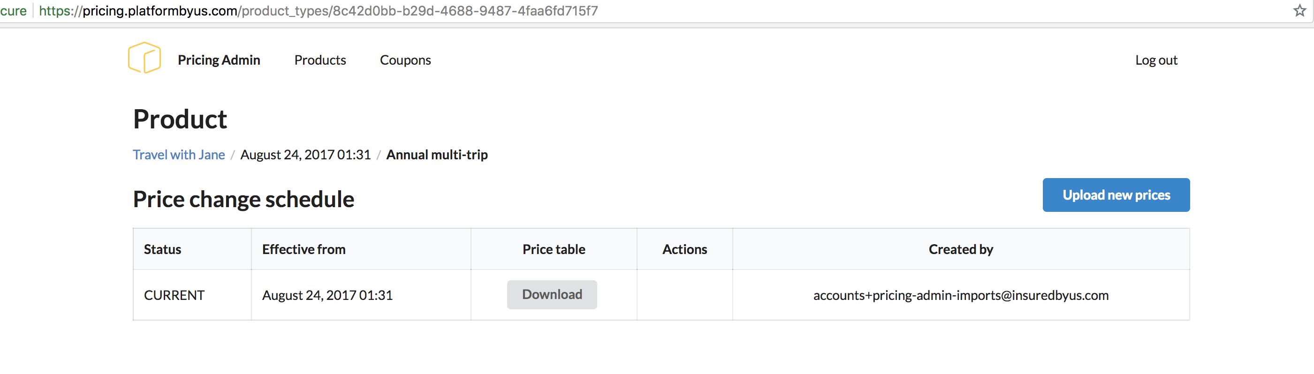Click the Actions column header
The height and width of the screenshot is (374, 1314).
click(x=684, y=249)
